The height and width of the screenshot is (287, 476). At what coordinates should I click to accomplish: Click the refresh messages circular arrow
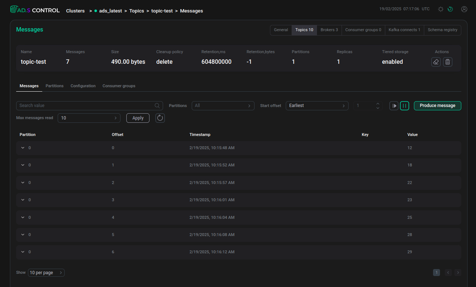pos(160,118)
